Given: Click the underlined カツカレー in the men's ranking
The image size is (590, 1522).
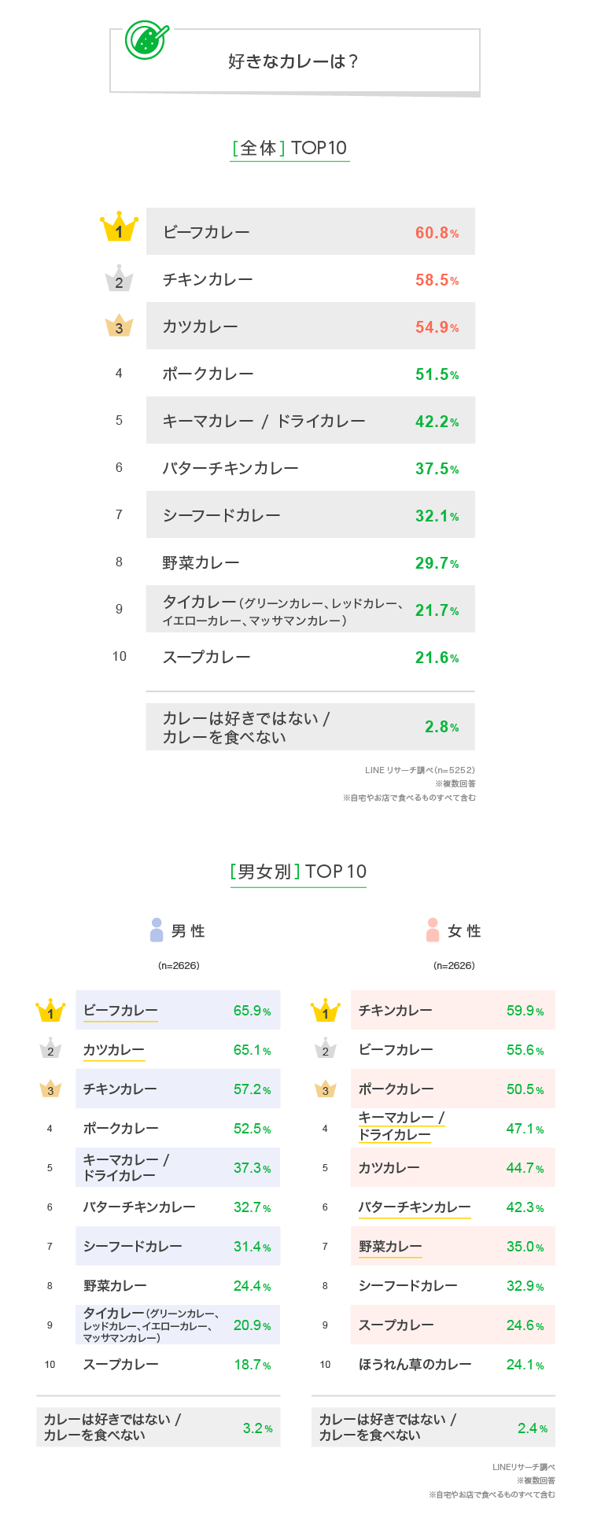Looking at the screenshot, I should click(114, 1050).
